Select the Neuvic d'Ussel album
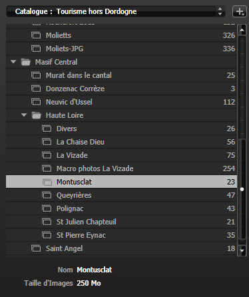The height and width of the screenshot is (297, 249). click(121, 102)
